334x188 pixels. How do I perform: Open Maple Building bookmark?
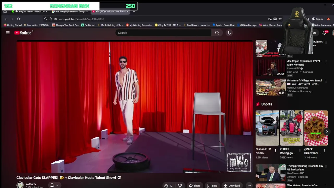point(110,25)
